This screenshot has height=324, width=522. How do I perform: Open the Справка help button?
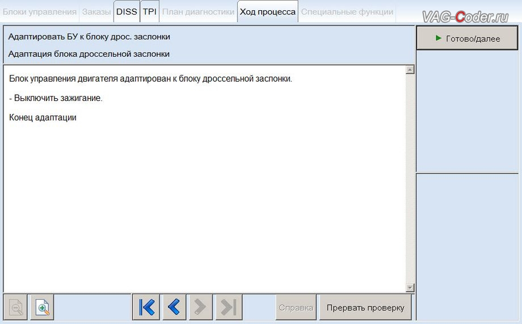[x=296, y=308]
